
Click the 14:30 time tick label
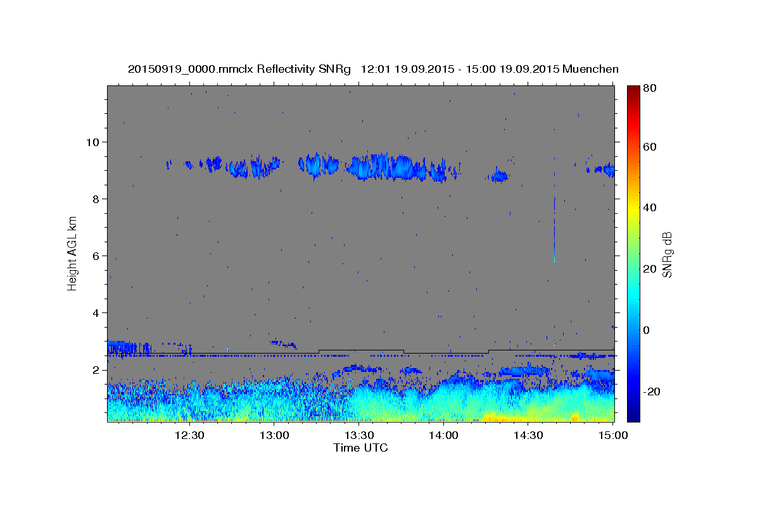click(x=528, y=436)
